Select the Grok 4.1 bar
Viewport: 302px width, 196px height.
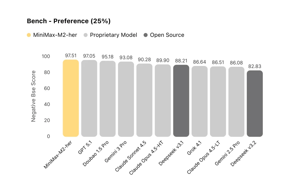coord(200,101)
